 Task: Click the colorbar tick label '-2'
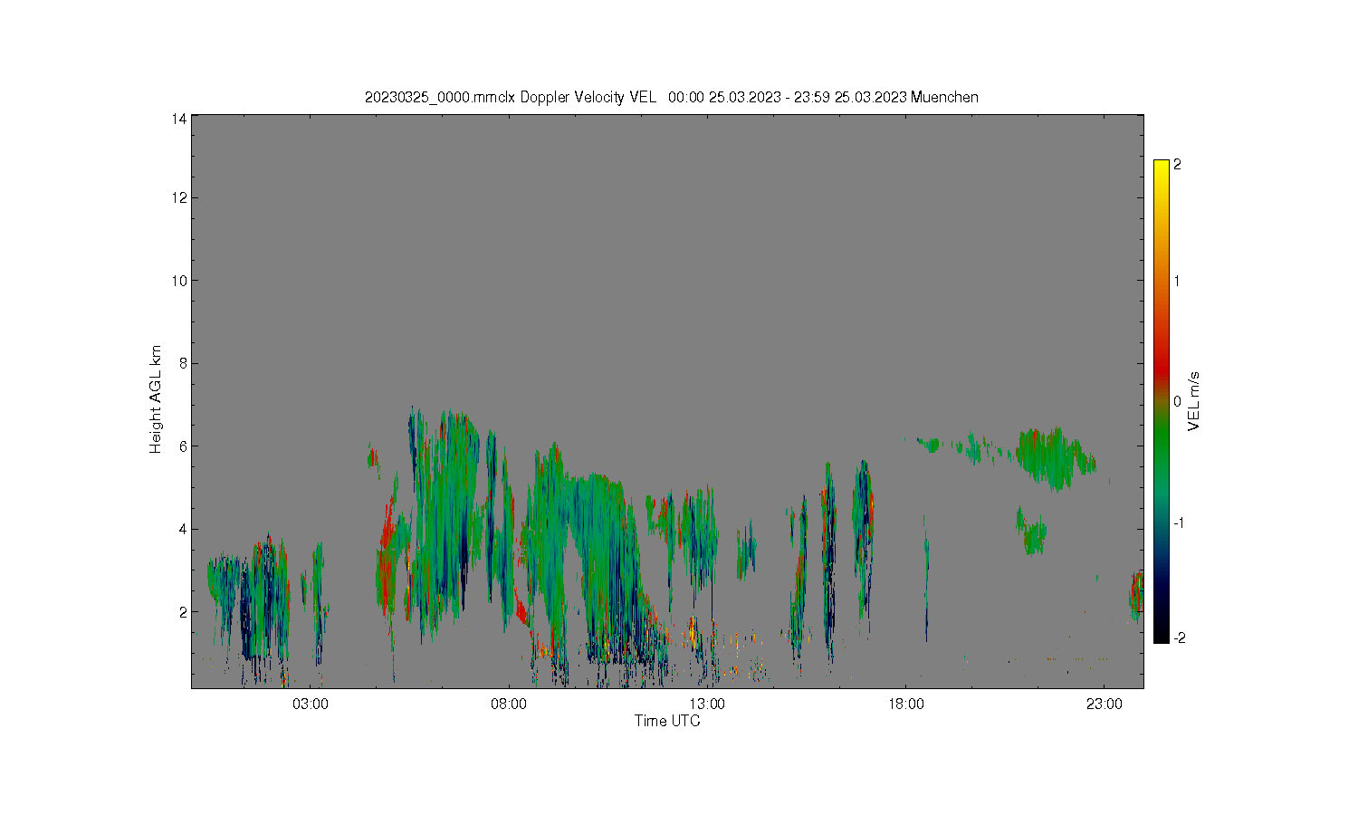(x=1179, y=638)
